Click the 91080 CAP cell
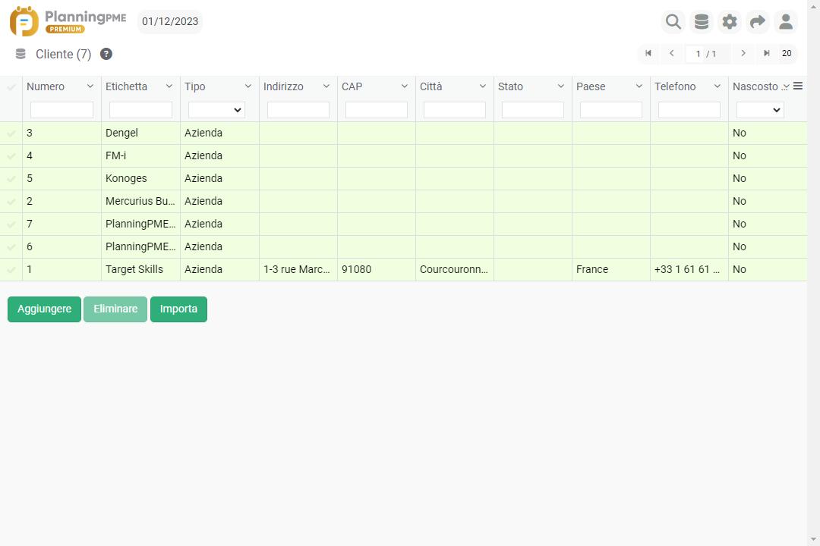Viewport: 820px width, 546px height. [x=377, y=270]
